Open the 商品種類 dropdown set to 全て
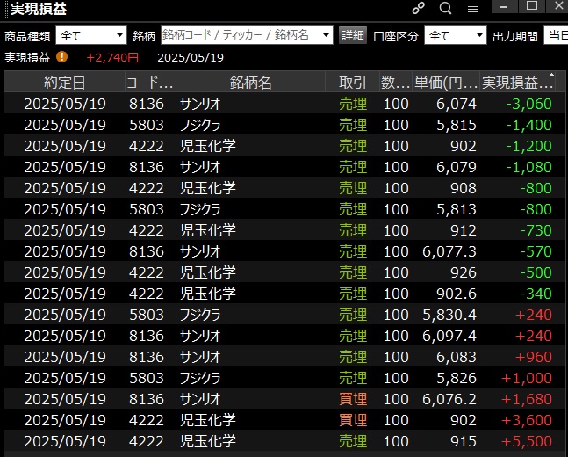This screenshot has height=457, width=568. [91, 35]
